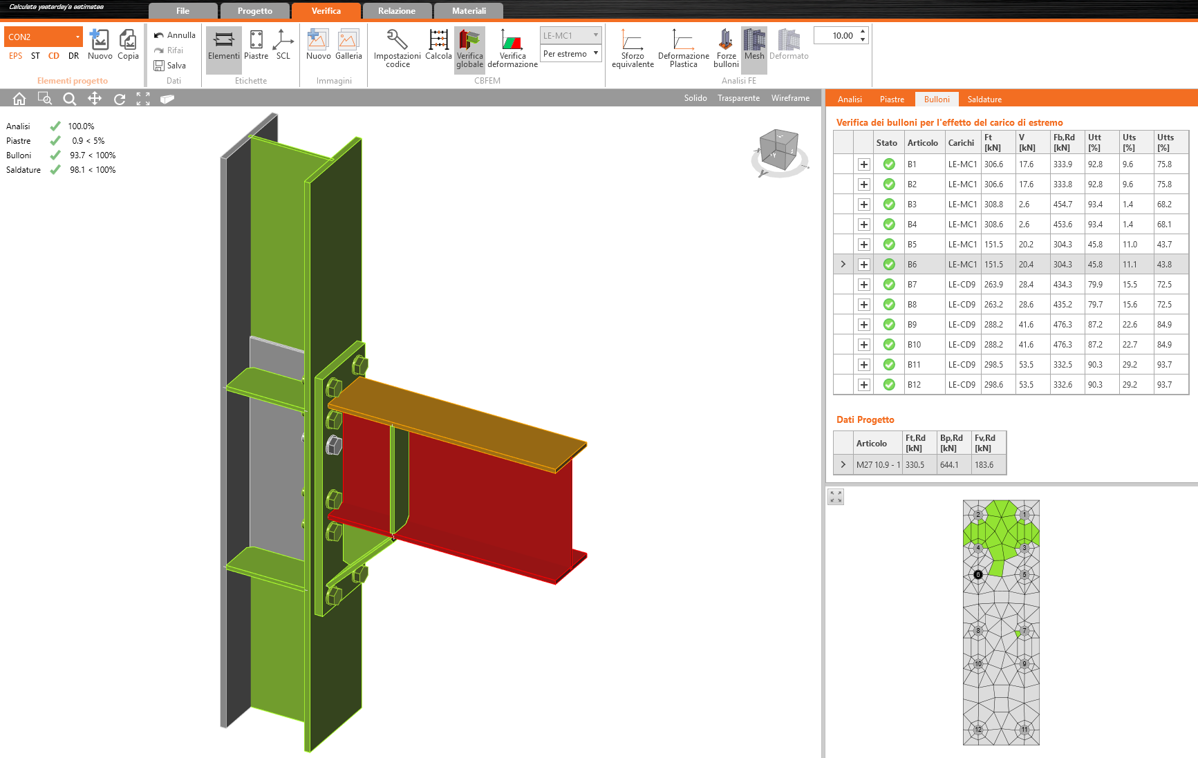This screenshot has width=1198, height=758.
Task: Expand bolt row B1 details
Action: pyautogui.click(x=863, y=164)
